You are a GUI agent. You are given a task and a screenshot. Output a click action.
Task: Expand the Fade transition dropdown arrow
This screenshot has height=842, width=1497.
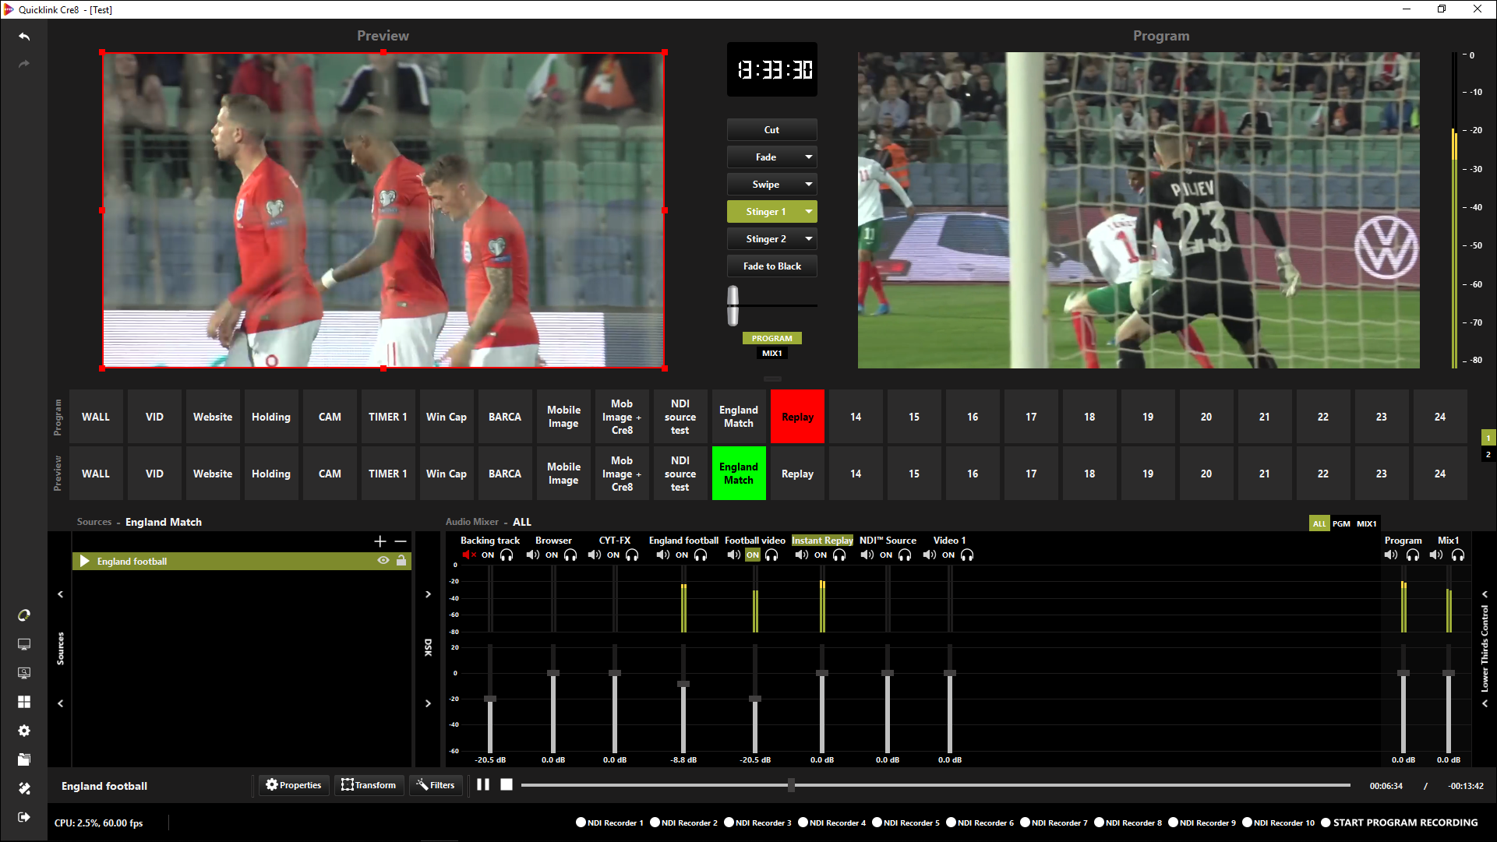click(x=809, y=157)
